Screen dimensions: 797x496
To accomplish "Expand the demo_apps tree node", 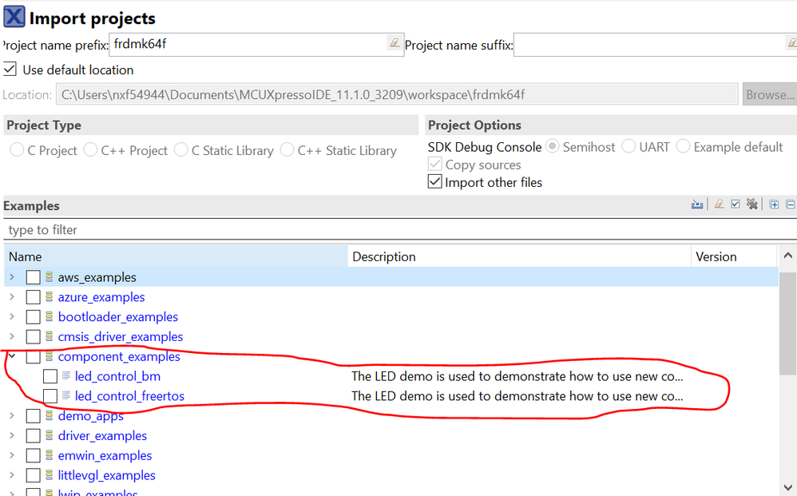I will [12, 415].
